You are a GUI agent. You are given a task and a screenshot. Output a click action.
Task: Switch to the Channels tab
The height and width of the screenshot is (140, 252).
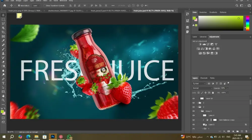tap(204, 78)
